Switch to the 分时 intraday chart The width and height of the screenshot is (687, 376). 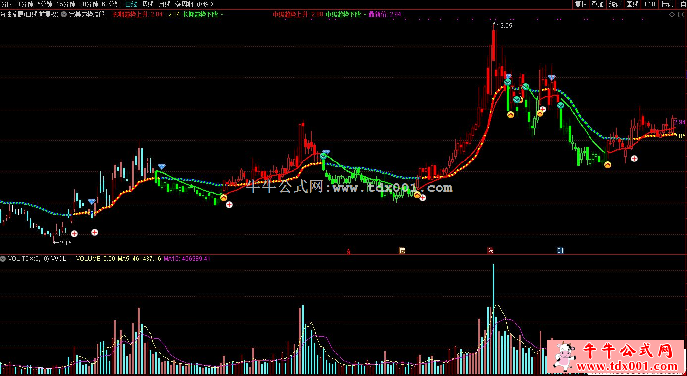pos(7,4)
